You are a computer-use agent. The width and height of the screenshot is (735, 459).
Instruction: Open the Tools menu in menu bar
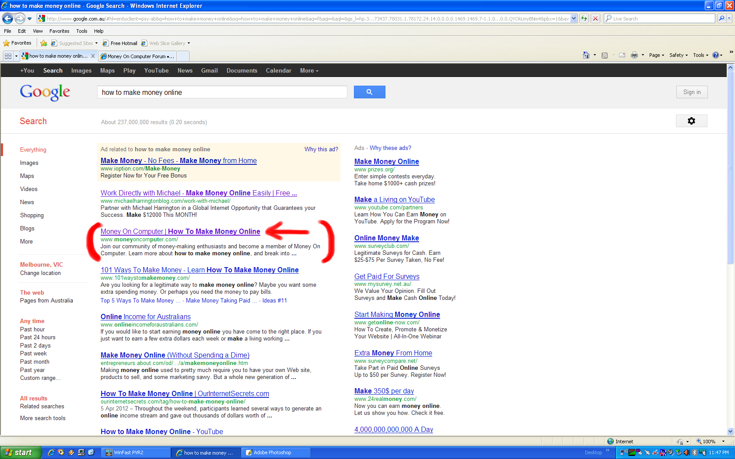coord(82,31)
